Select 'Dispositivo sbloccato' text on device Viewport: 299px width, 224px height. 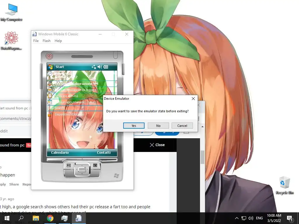(x=69, y=114)
